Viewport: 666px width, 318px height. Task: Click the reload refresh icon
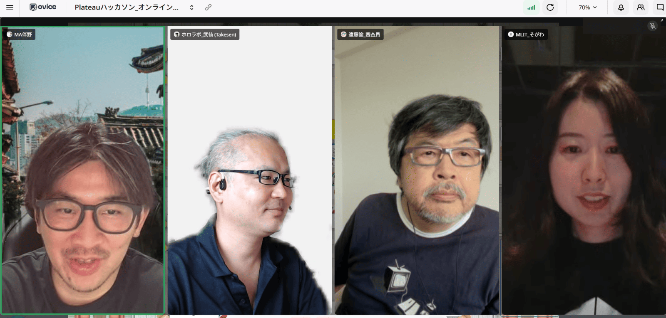point(550,7)
